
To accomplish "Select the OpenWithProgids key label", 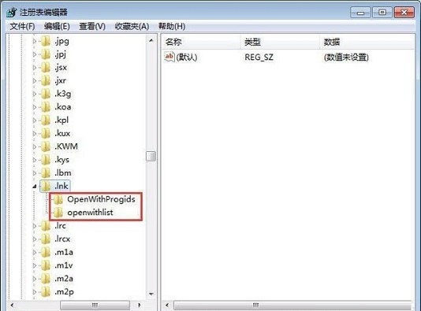I will (x=101, y=199).
